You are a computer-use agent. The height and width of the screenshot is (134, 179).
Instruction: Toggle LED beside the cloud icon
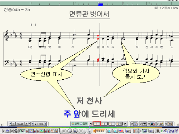point(4,131)
